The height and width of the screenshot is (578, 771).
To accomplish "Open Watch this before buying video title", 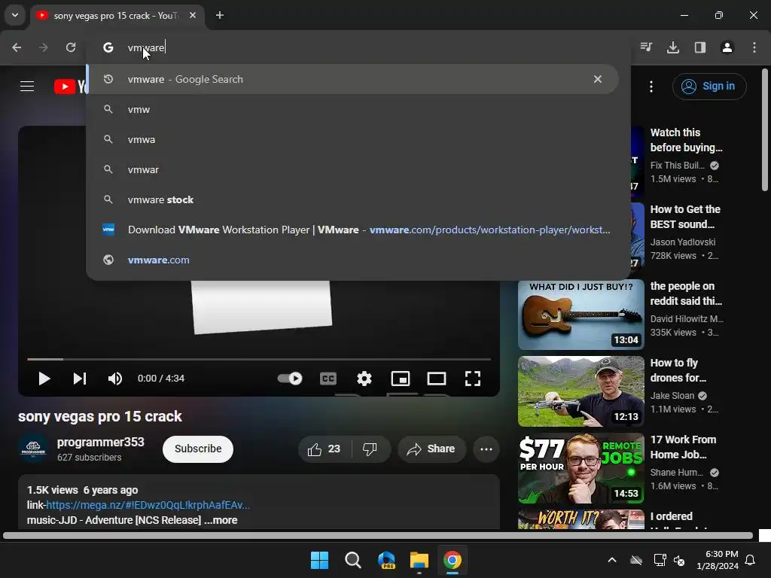I will click(686, 140).
